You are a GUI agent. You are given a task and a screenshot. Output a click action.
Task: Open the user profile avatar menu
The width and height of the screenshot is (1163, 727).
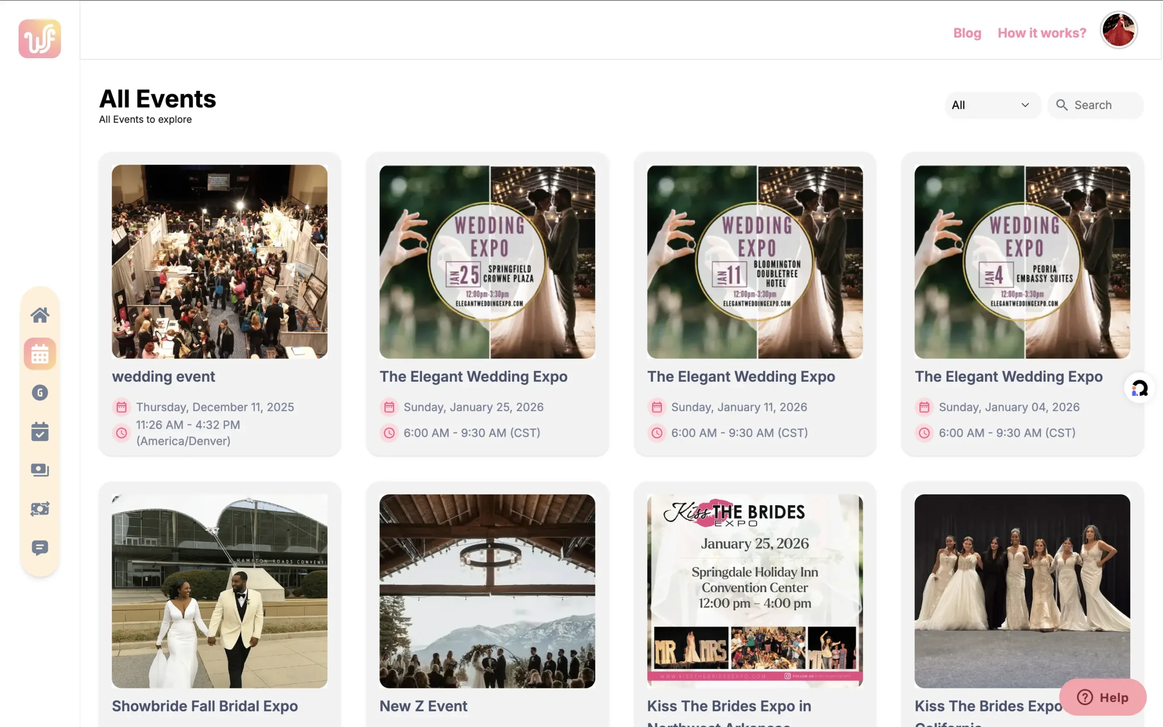(1118, 31)
